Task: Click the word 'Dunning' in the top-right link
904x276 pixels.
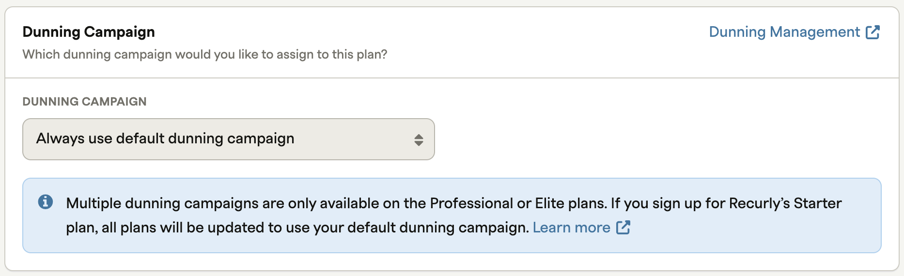Action: [x=737, y=32]
